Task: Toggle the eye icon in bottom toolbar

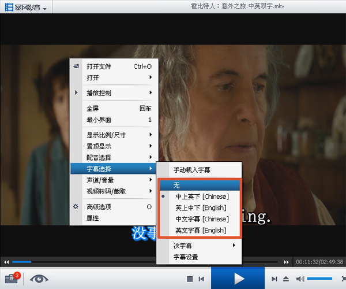Action: [39, 279]
